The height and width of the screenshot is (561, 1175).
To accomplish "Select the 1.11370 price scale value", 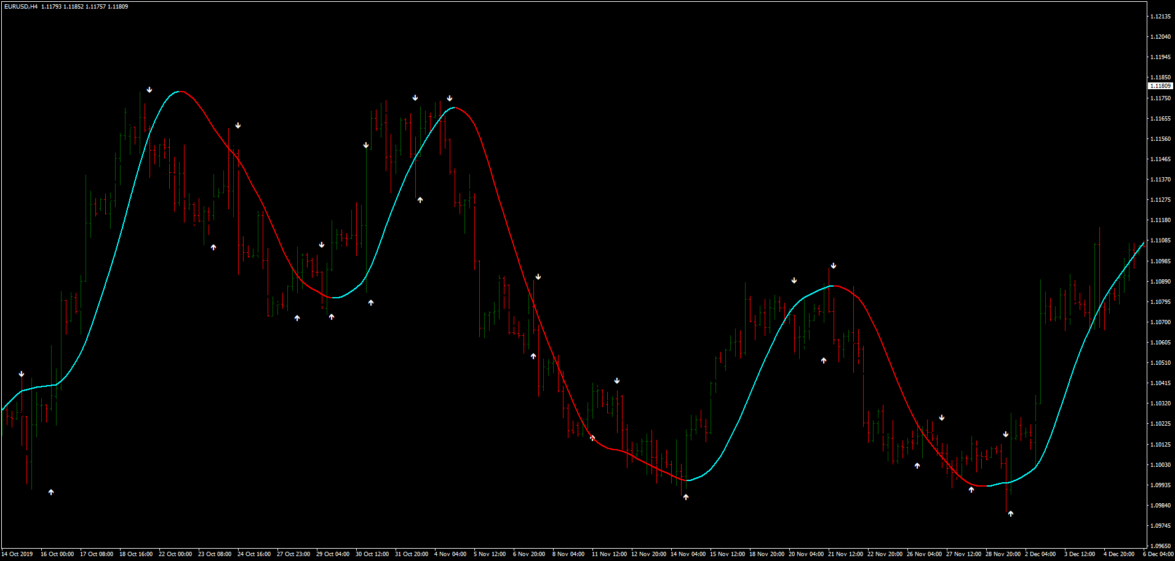I will [x=1160, y=180].
